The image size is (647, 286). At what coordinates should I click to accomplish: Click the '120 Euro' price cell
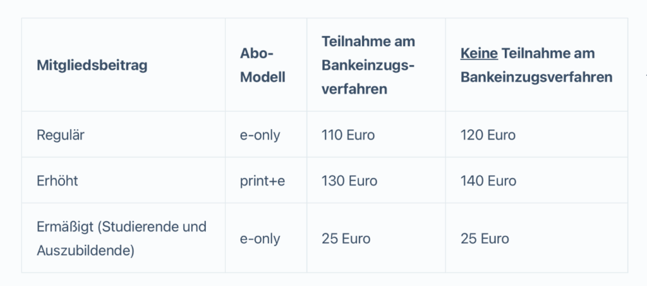click(x=488, y=135)
